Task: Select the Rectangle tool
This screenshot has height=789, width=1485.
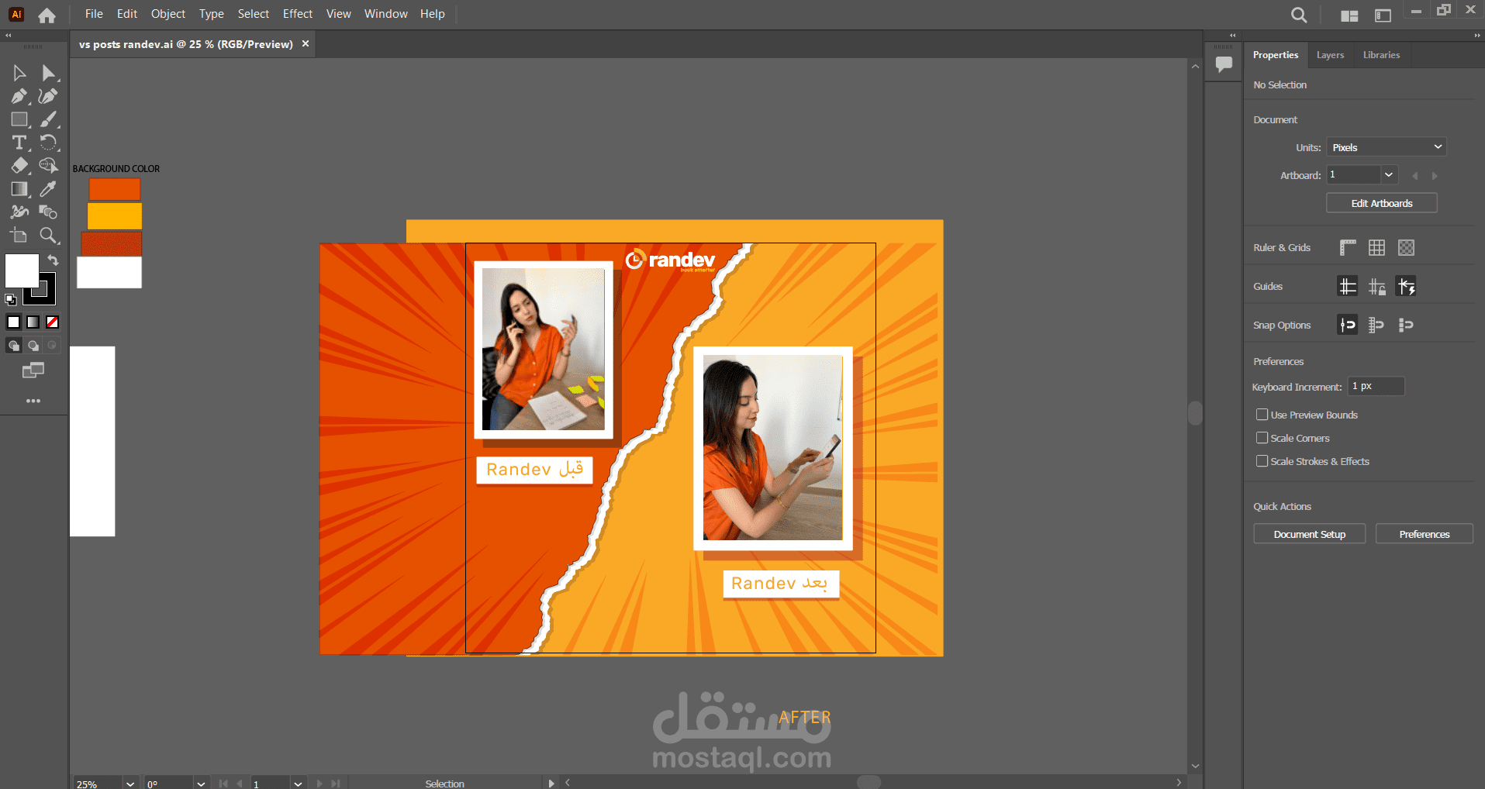Action: (19, 119)
